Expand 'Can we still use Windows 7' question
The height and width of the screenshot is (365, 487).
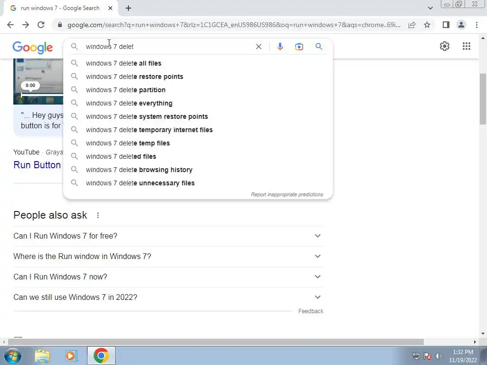[x=168, y=298]
